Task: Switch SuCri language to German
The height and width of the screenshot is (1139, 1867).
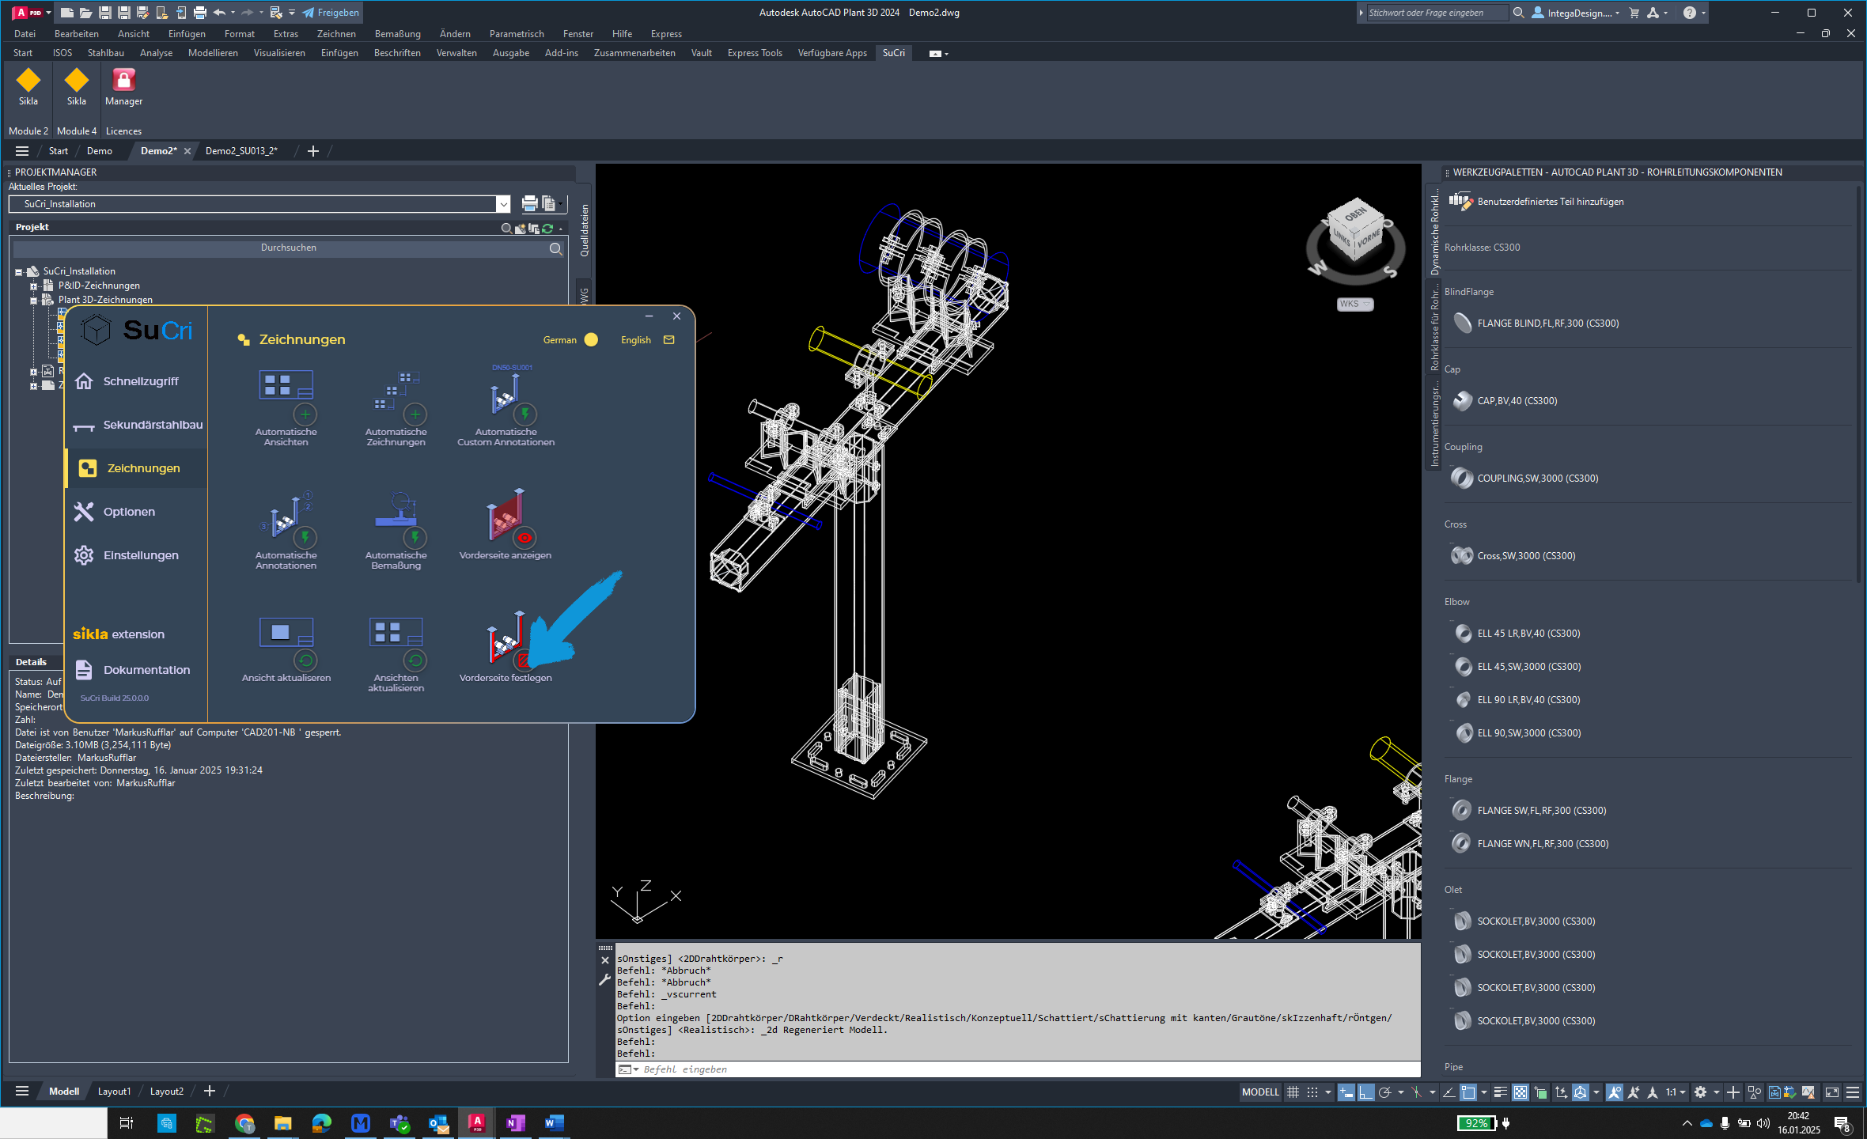Action: 570,340
